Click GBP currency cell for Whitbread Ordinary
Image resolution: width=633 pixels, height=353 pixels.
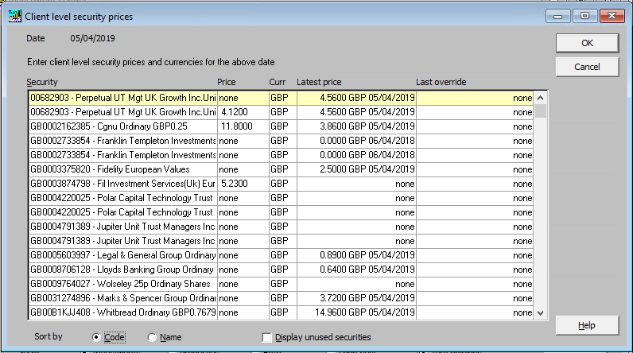point(282,312)
